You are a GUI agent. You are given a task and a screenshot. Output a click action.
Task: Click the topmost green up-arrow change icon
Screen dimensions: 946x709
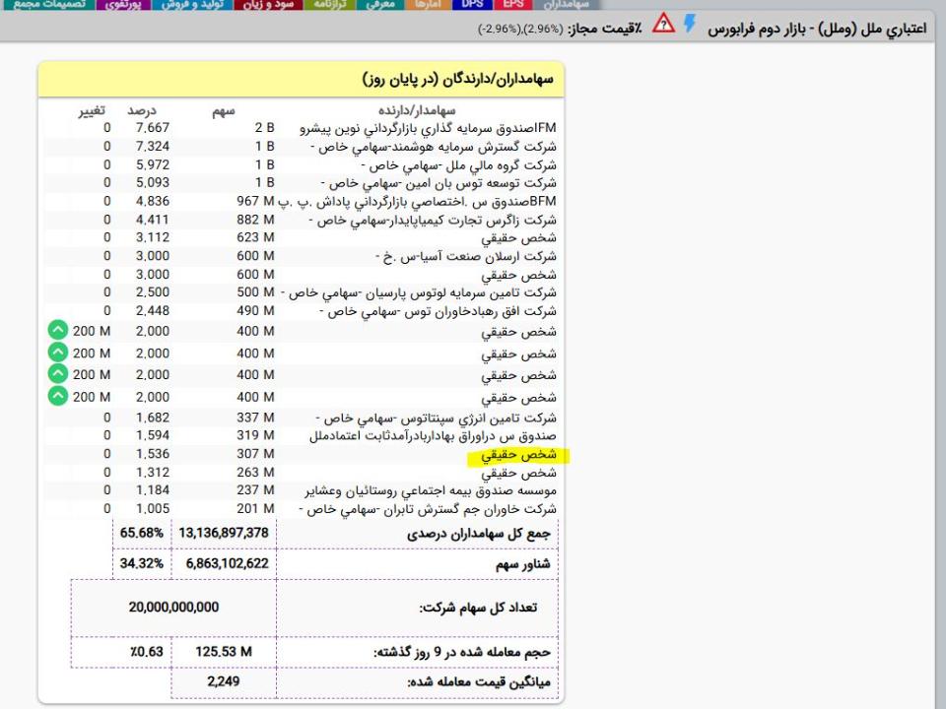tap(58, 332)
